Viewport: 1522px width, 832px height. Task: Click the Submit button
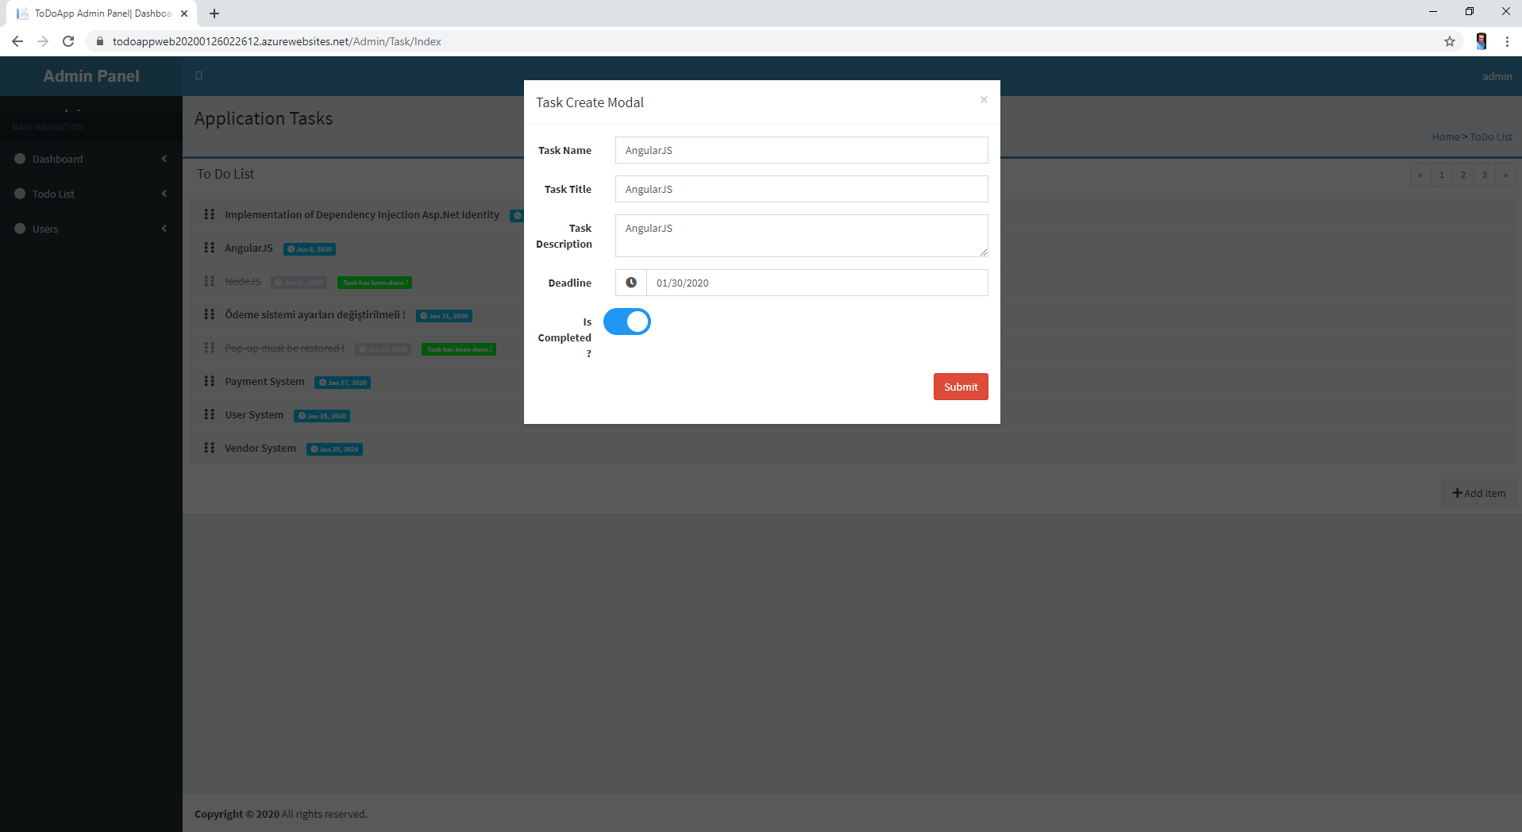coord(961,387)
